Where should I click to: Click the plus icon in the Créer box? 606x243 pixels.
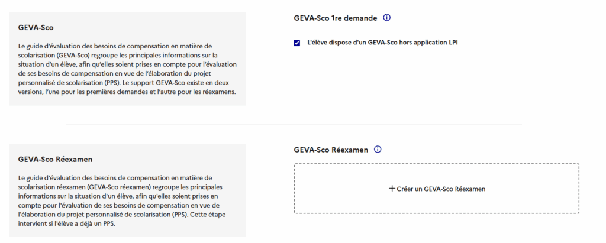click(x=392, y=189)
